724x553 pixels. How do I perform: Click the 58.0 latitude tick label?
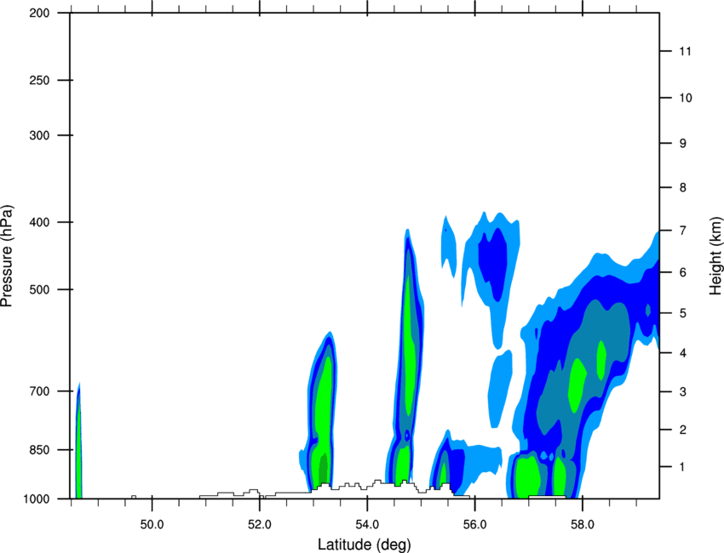[x=583, y=525]
